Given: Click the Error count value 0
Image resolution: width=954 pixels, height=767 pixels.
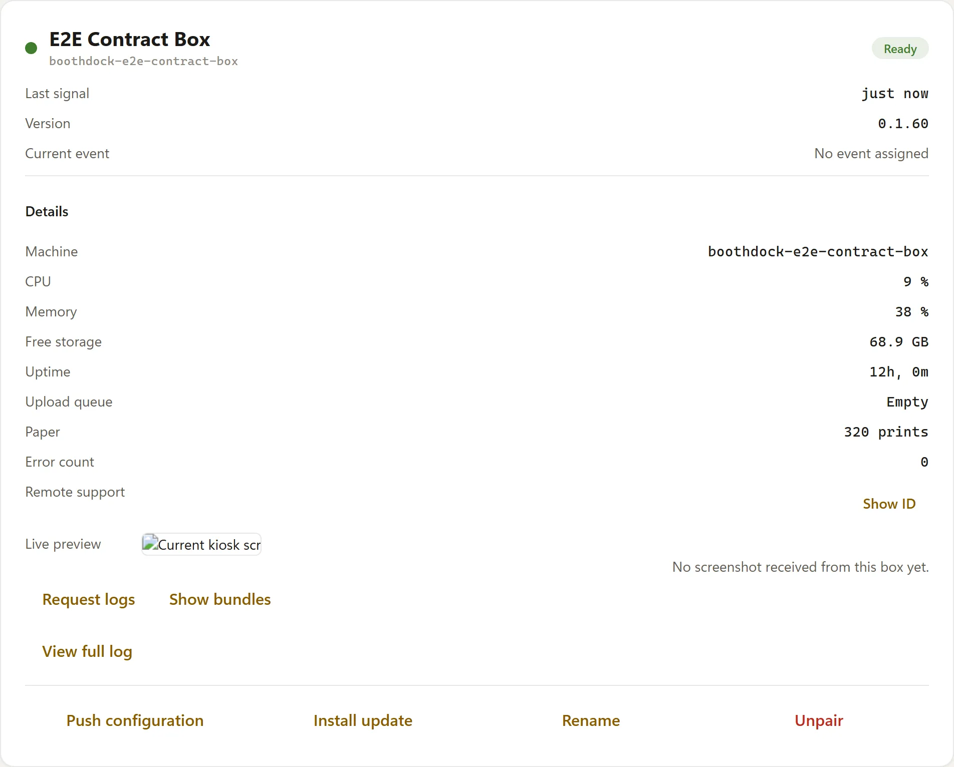Looking at the screenshot, I should pyautogui.click(x=924, y=462).
